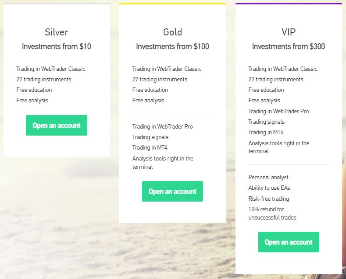Click 'Investments from $100' text
This screenshot has height=279, width=346.
click(172, 46)
